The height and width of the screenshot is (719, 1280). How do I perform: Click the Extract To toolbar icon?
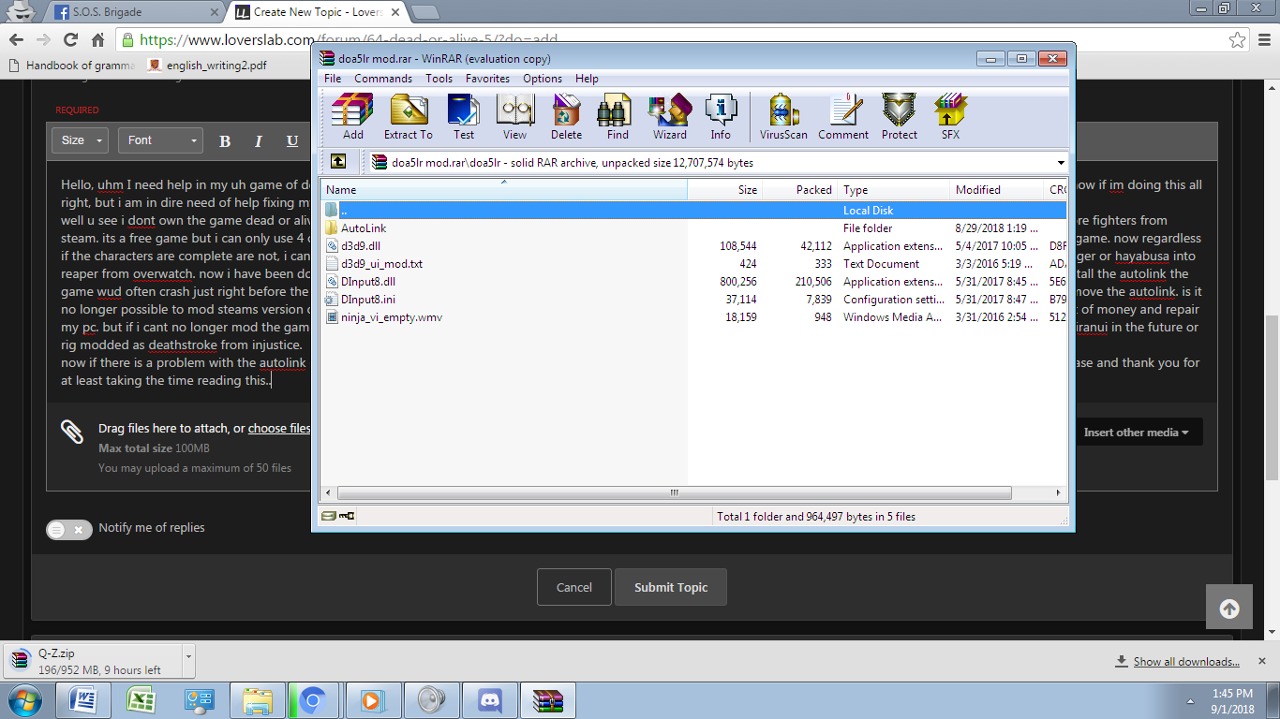(x=409, y=117)
